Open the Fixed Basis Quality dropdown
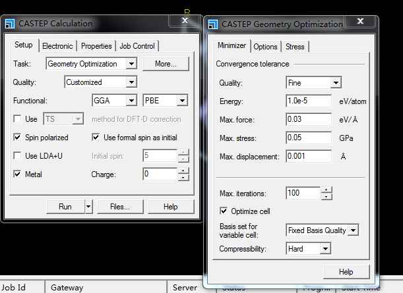This screenshot has height=293, width=403. point(353,230)
